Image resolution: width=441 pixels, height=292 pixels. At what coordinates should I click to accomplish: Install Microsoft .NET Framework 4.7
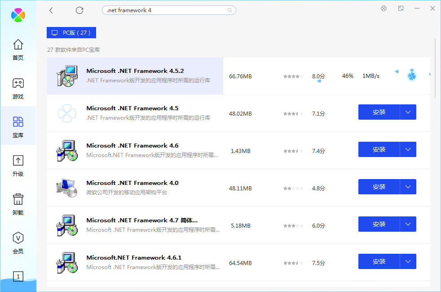(x=379, y=224)
